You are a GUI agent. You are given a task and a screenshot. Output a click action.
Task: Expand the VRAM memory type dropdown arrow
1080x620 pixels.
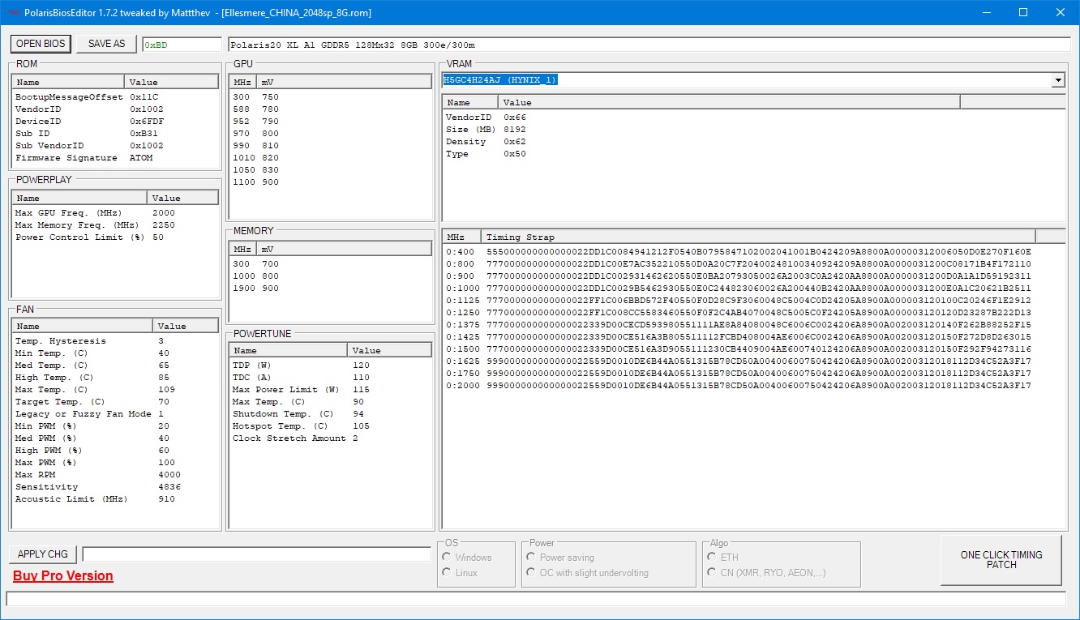[1058, 80]
